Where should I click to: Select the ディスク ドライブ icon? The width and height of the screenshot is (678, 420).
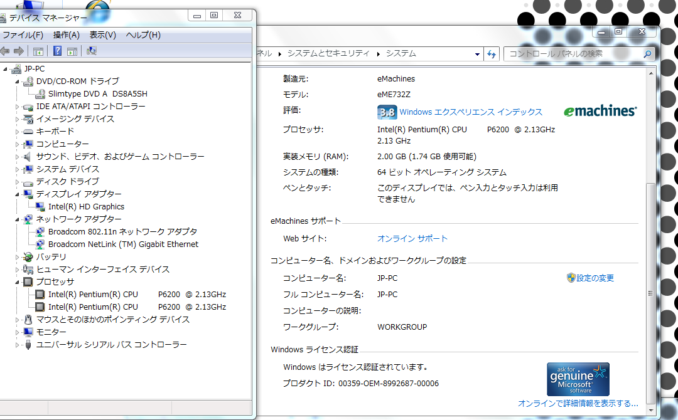tap(28, 182)
